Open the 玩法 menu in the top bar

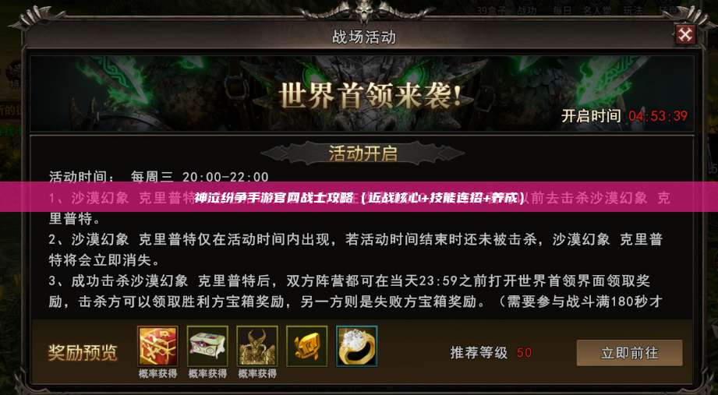pyautogui.click(x=633, y=10)
